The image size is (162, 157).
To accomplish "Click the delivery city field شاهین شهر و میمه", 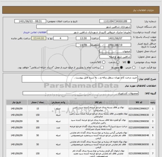I will 115,57.
